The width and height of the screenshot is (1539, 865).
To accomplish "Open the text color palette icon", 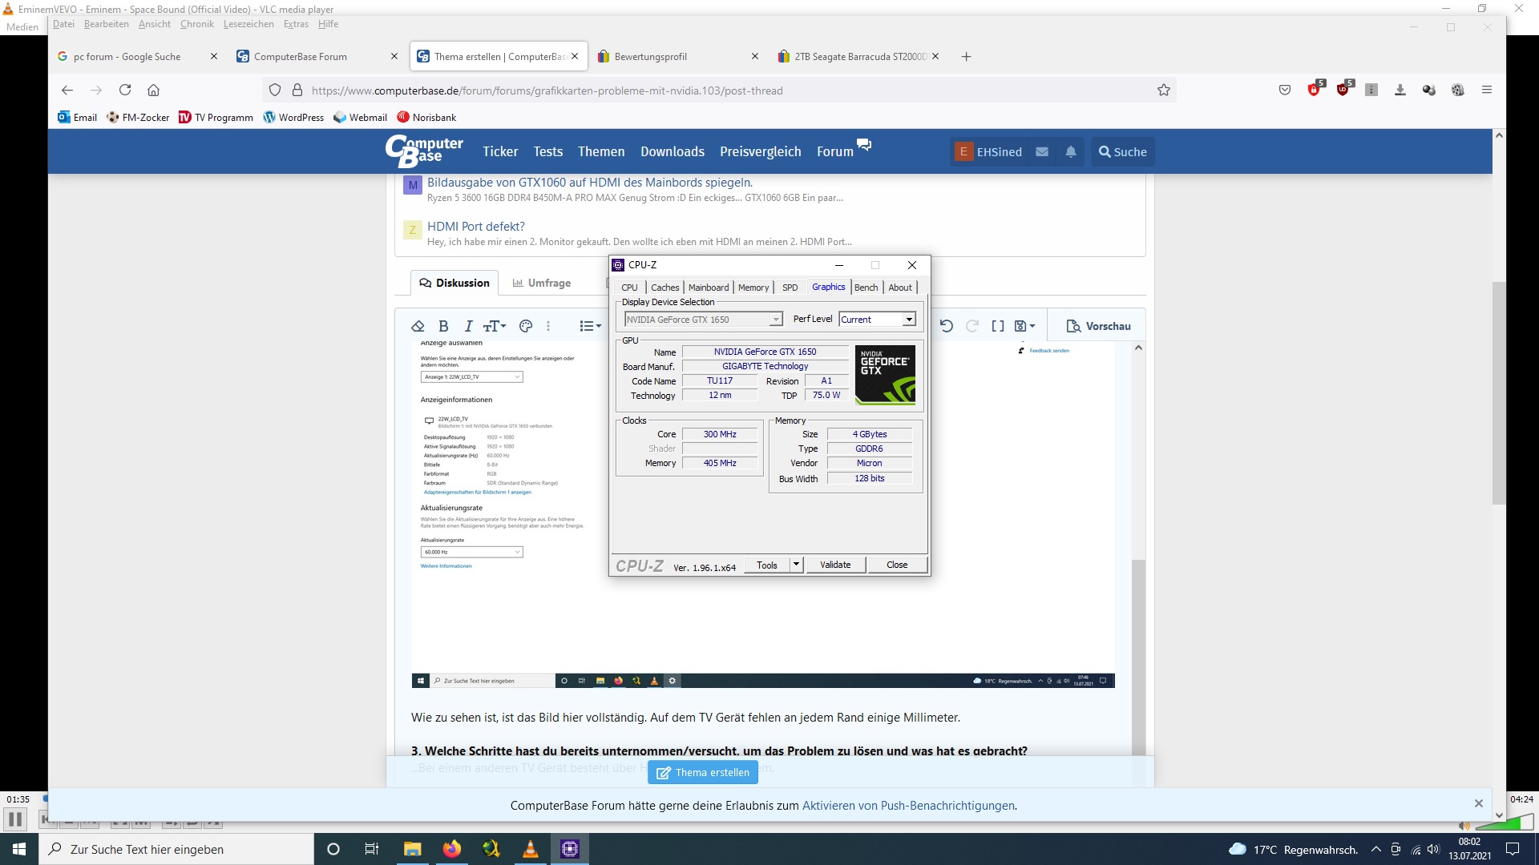I will (x=526, y=326).
